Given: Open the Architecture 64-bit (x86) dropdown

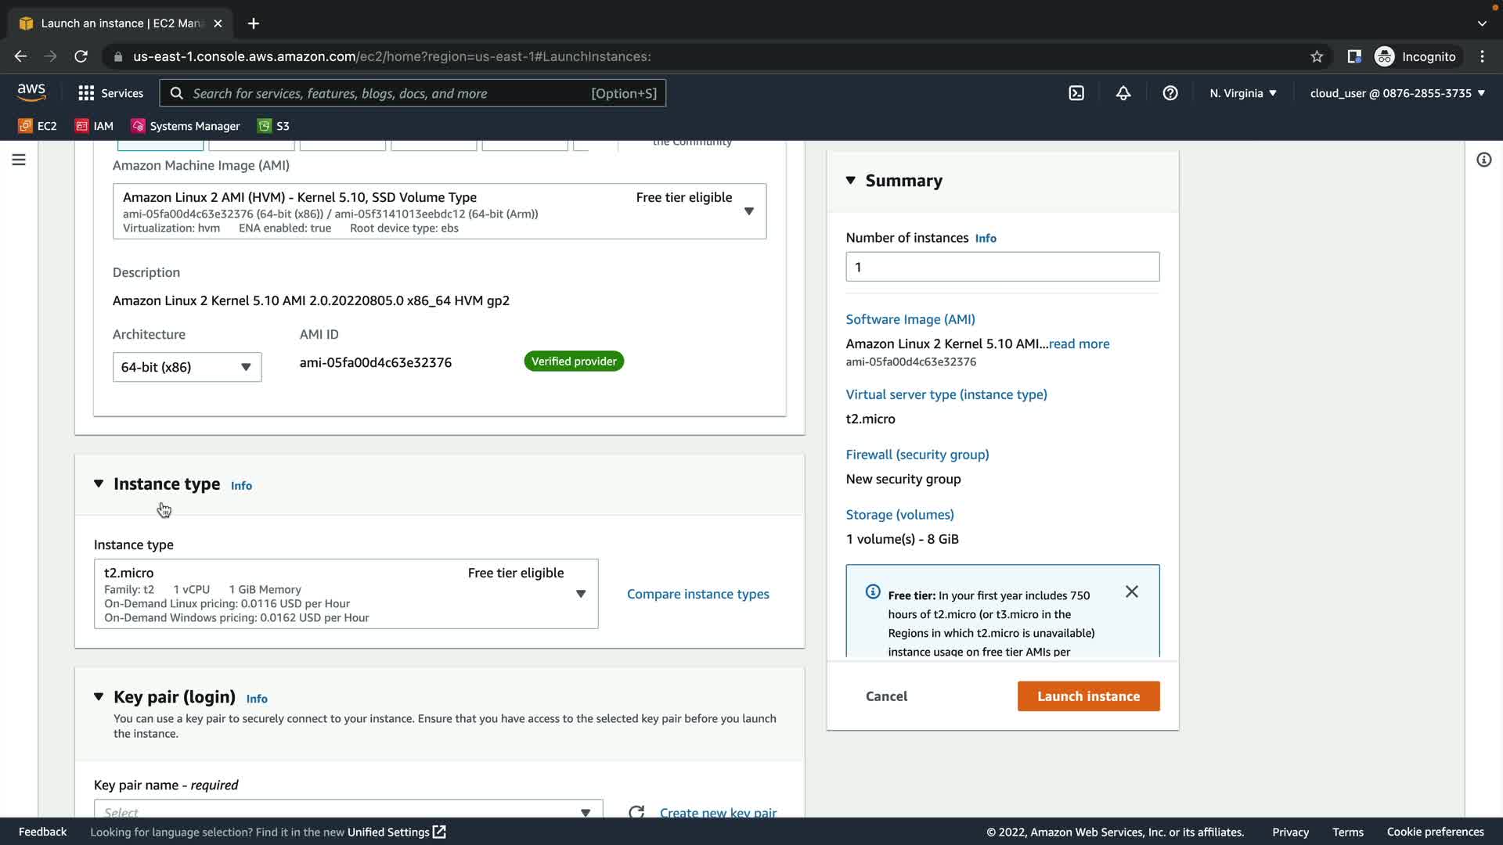Looking at the screenshot, I should (186, 367).
